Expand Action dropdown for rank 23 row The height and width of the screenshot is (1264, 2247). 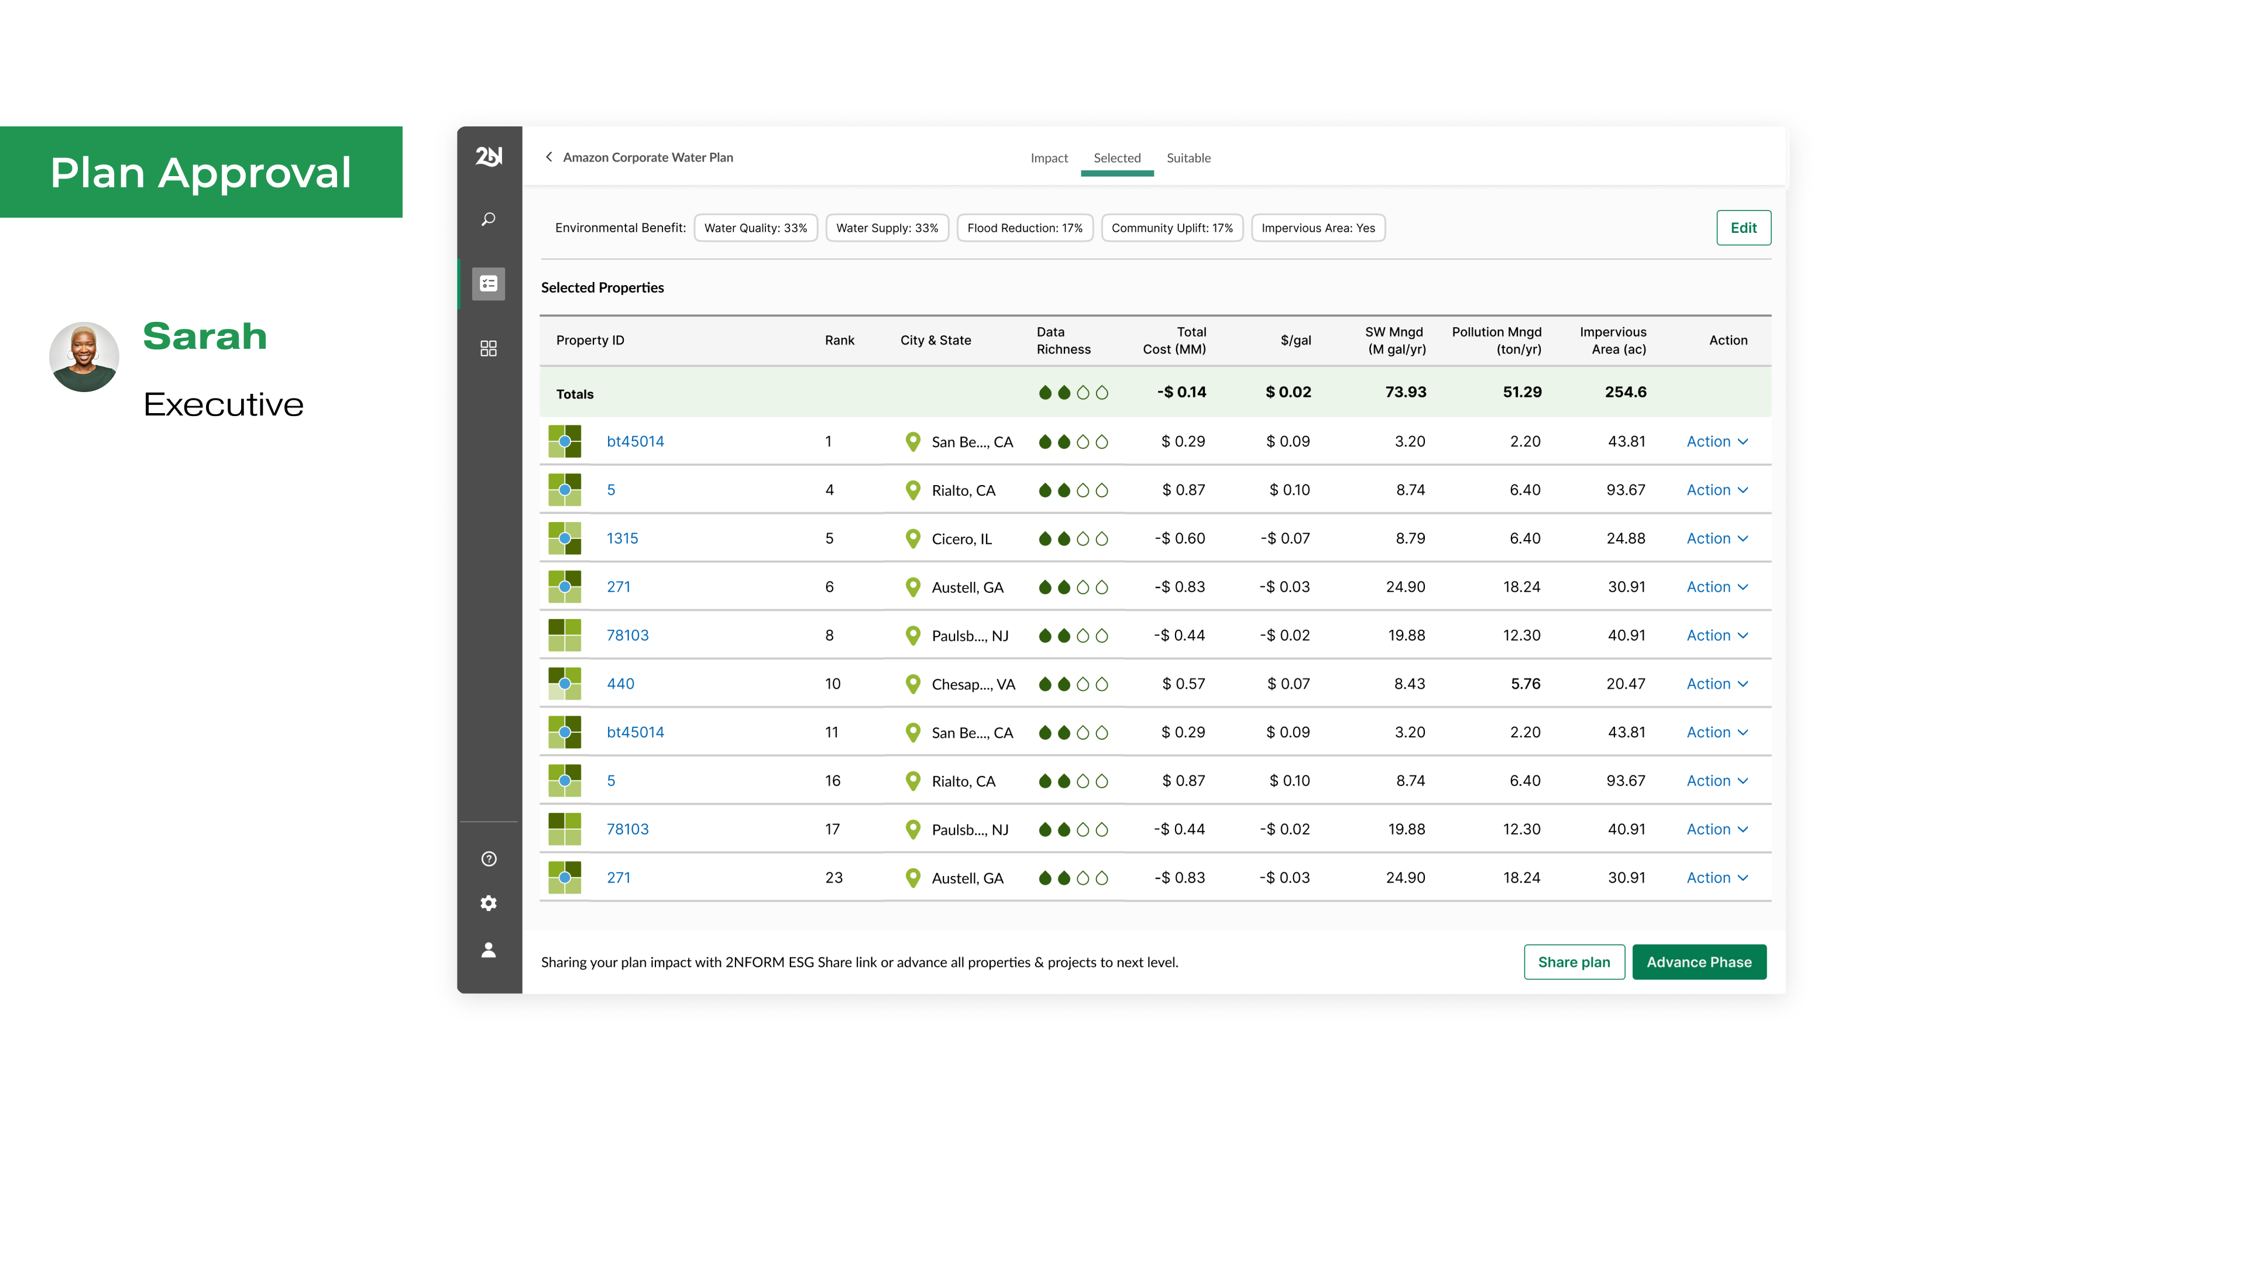click(x=1717, y=878)
